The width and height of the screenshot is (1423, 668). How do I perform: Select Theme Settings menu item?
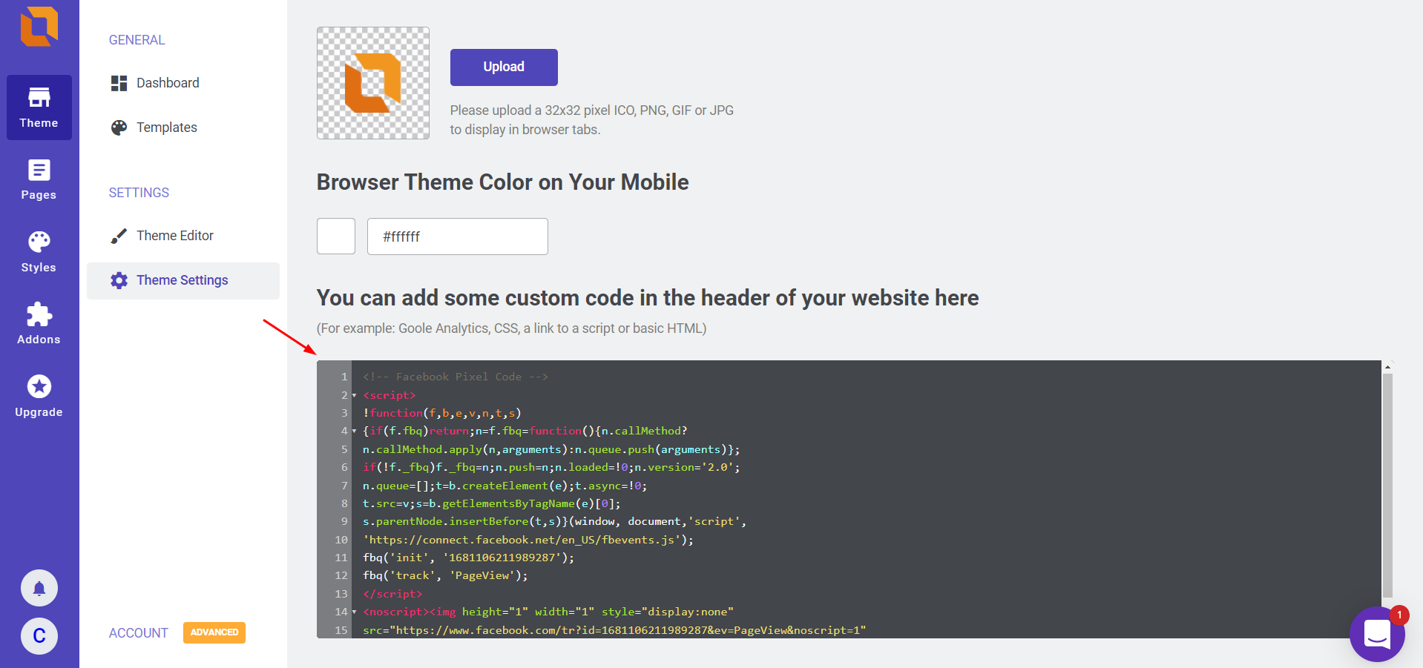[183, 280]
